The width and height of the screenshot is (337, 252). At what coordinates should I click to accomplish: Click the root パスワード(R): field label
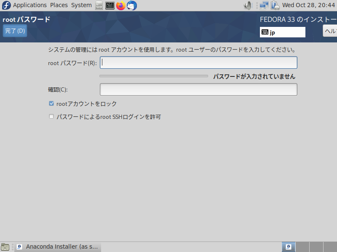[72, 63]
